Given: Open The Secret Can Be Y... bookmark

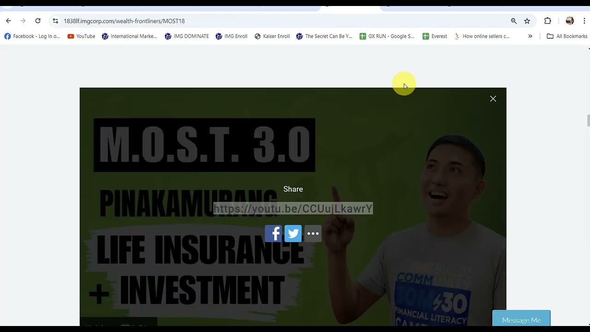Looking at the screenshot, I should coord(324,36).
